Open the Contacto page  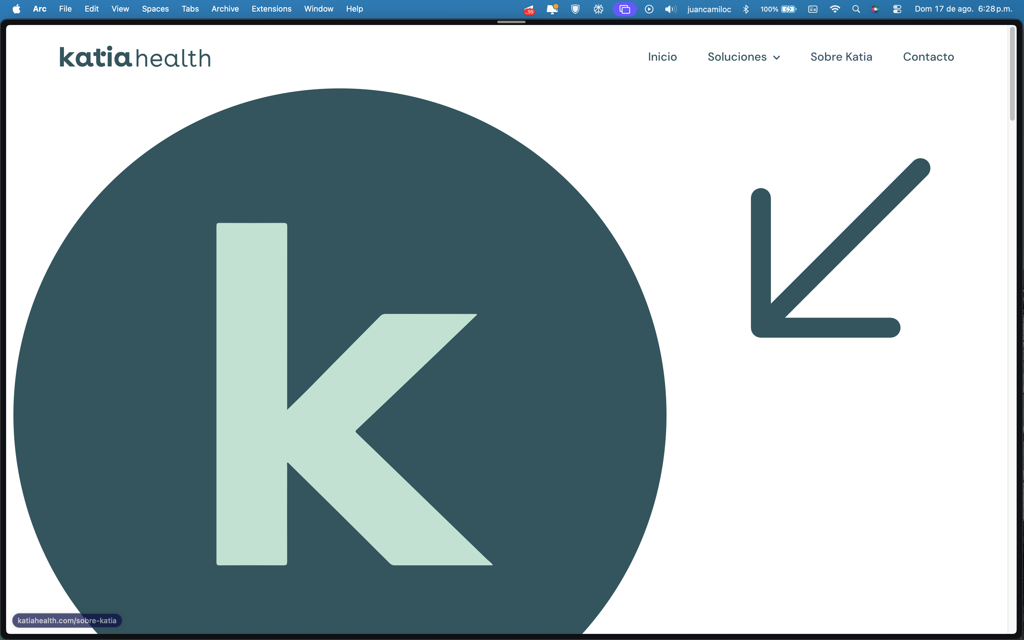[928, 57]
